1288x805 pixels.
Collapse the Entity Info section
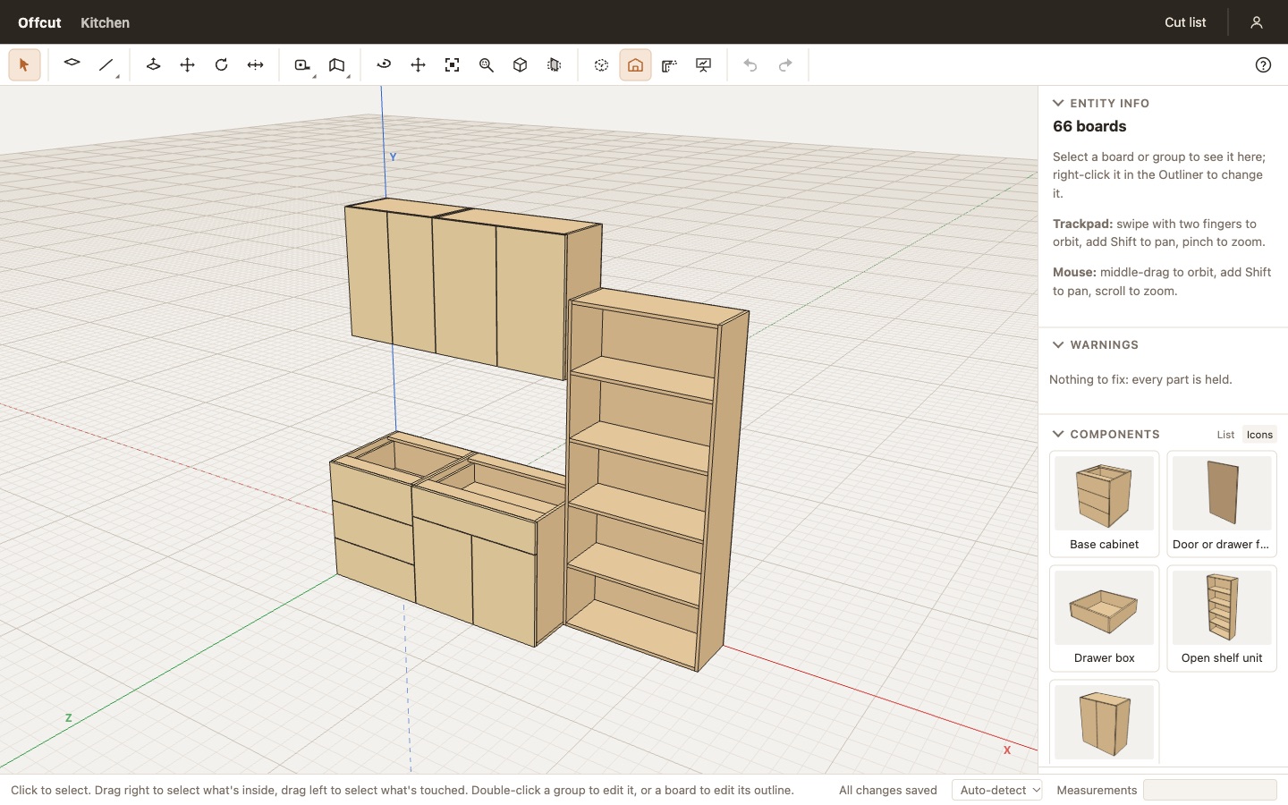point(1101,103)
